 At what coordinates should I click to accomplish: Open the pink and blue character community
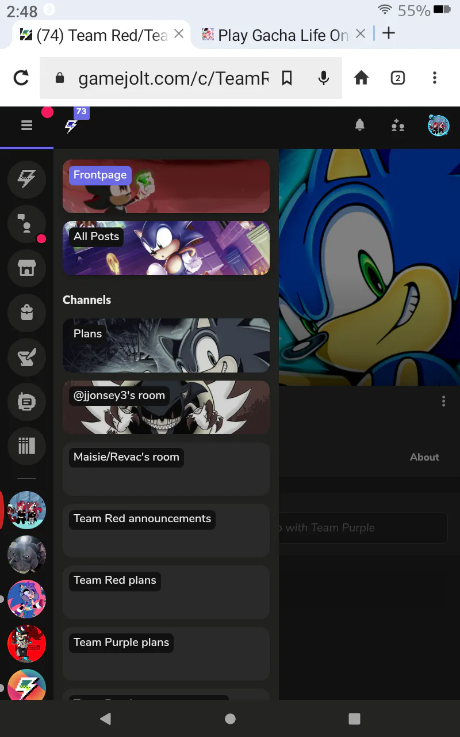(x=26, y=599)
